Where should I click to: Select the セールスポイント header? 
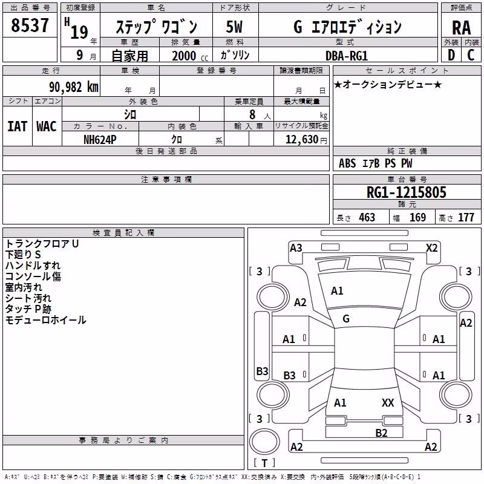pos(407,71)
